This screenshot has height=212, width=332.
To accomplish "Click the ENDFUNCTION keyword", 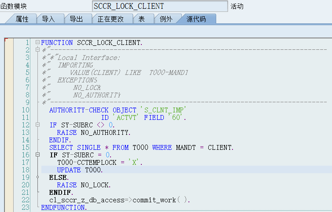I will 64,207.
